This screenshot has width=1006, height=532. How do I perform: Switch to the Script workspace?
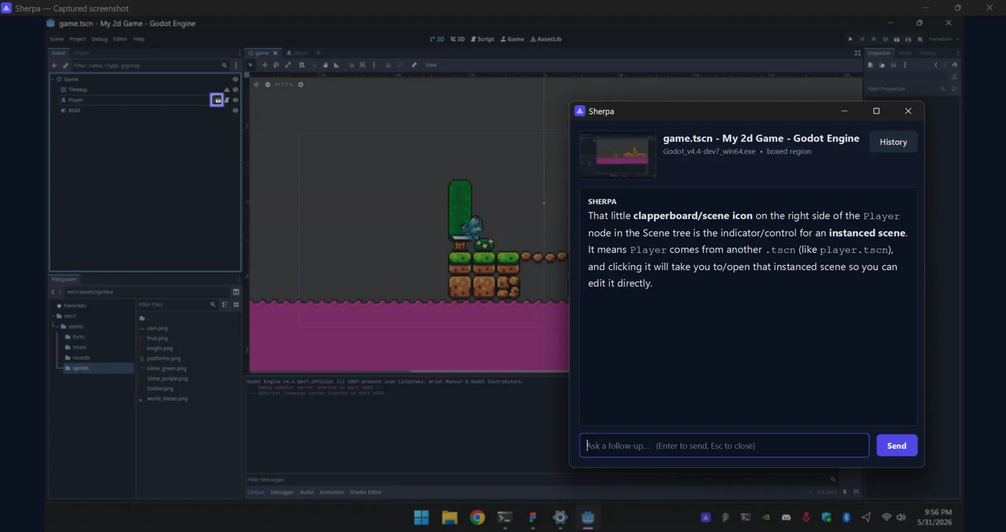(483, 39)
